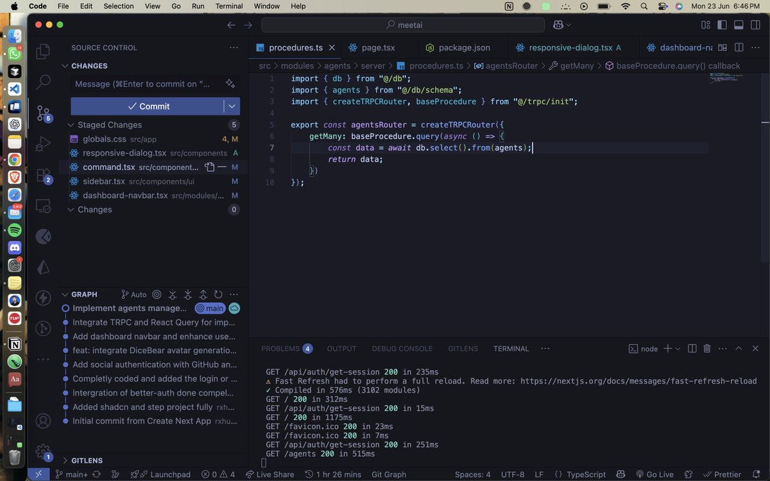Click the Push icon in Graph toolbar
The image size is (770, 481).
pos(203,294)
